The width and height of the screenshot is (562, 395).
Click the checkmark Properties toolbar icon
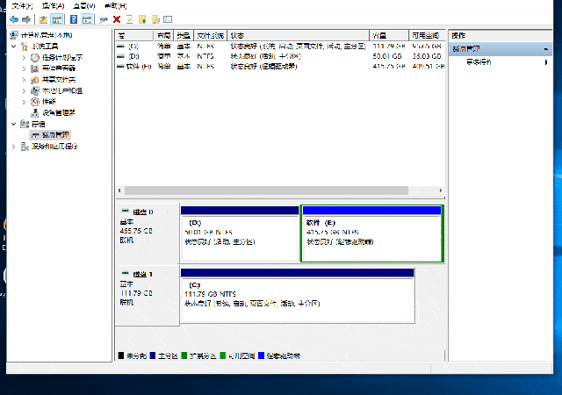tap(130, 19)
